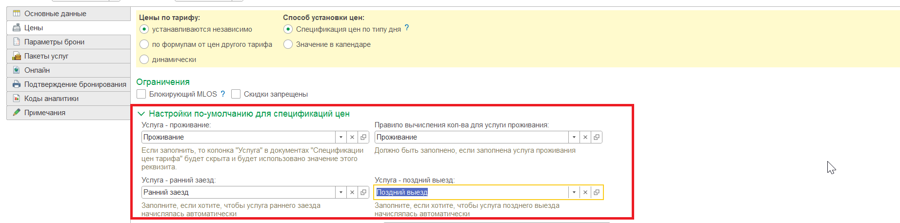This screenshot has height=223, width=900.
Task: Clear the Правило вычисления кол-ва field
Action: point(585,137)
